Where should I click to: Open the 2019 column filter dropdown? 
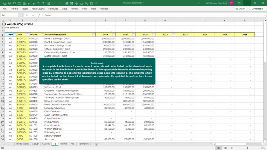[114, 35]
